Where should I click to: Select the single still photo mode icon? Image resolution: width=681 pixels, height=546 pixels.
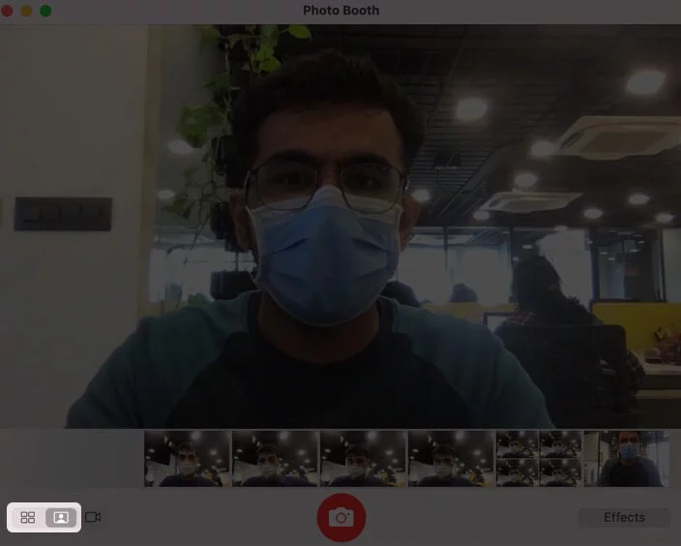(61, 517)
